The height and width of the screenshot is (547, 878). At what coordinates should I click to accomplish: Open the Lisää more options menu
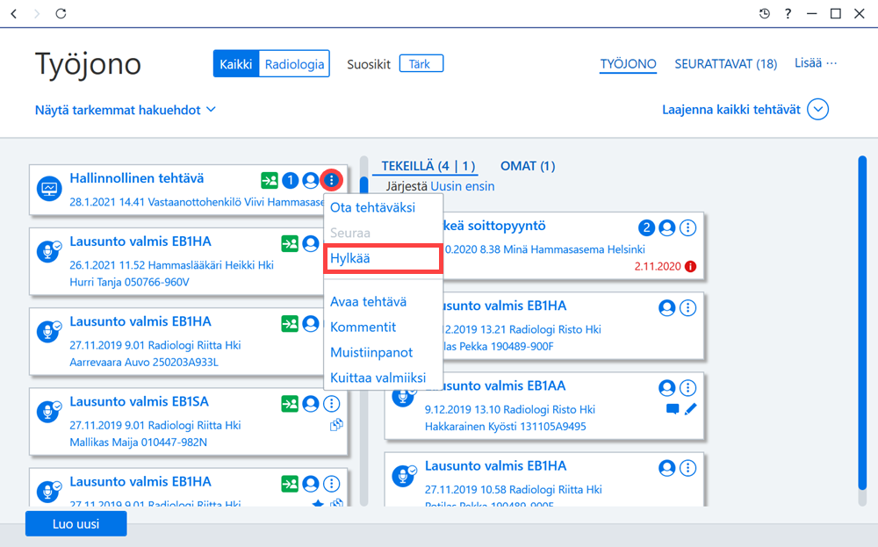(816, 63)
